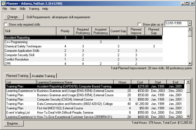This screenshot has width=196, height=130.
Task: Open the Training menu
Action: pyautogui.click(x=34, y=9)
